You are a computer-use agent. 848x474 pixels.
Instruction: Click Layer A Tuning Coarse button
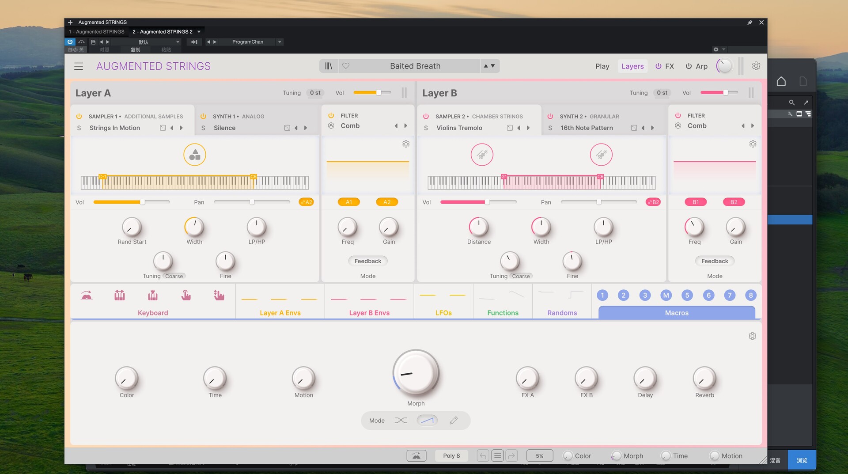[x=174, y=276]
